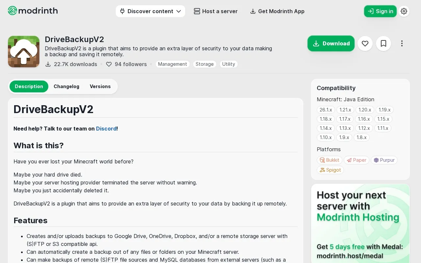Select the Paper platform tag
421x263 pixels.
tap(357, 160)
